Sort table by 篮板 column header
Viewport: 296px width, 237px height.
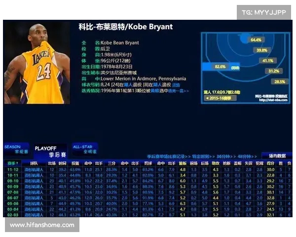183,163
